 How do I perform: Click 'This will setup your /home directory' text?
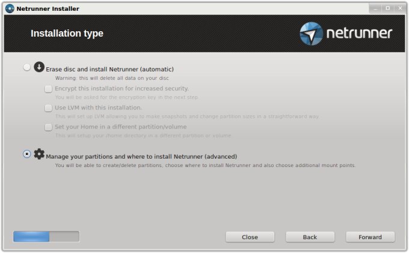pos(143,135)
